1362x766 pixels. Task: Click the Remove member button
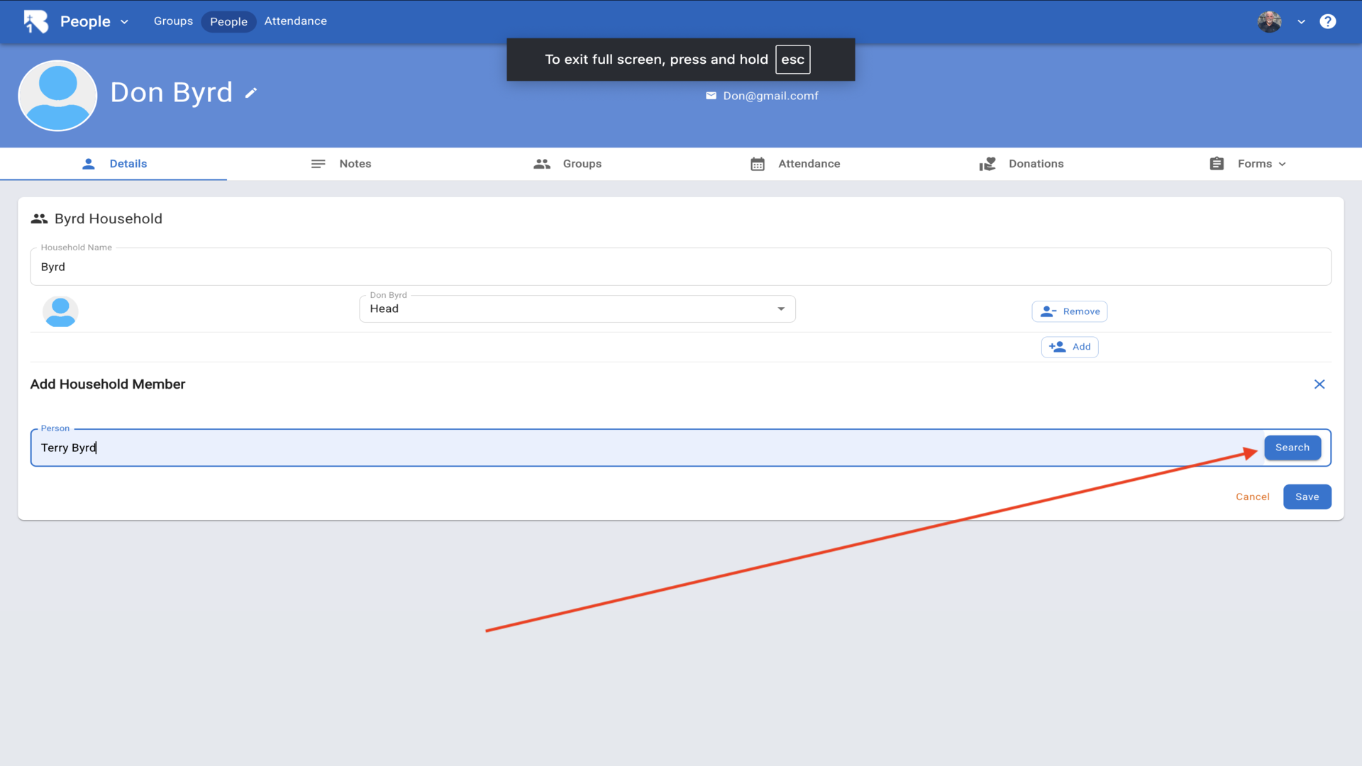tap(1069, 311)
